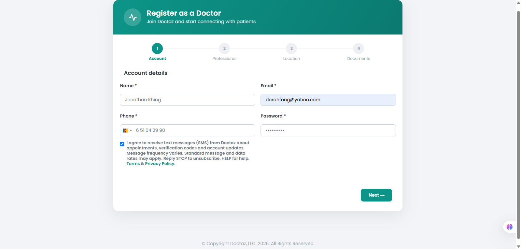The height and width of the screenshot is (249, 521).
Task: Click the "Phone *" field label
Action: (x=129, y=116)
